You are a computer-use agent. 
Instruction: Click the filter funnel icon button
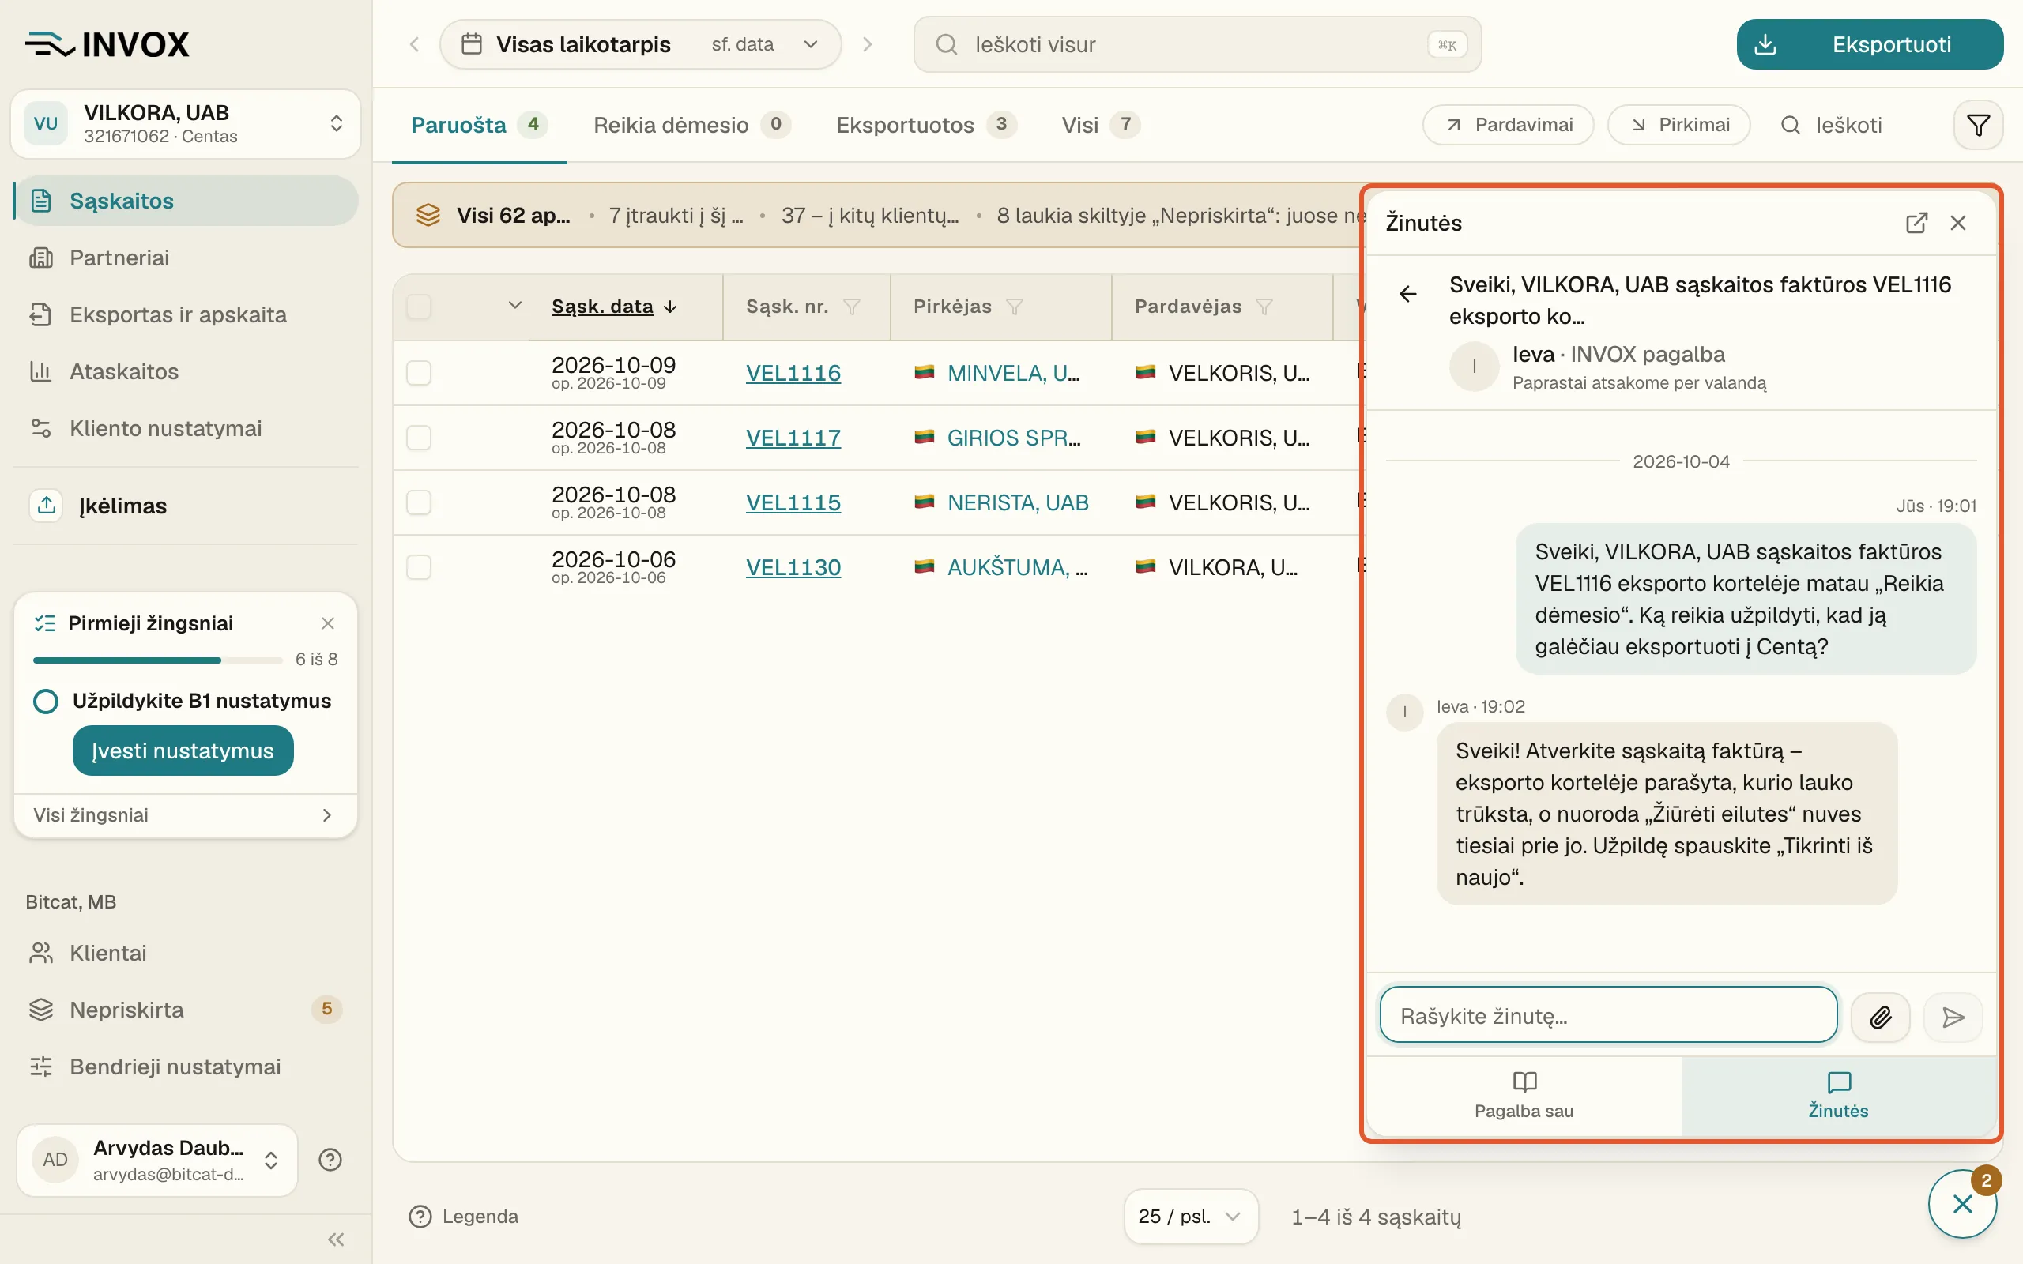[1977, 126]
